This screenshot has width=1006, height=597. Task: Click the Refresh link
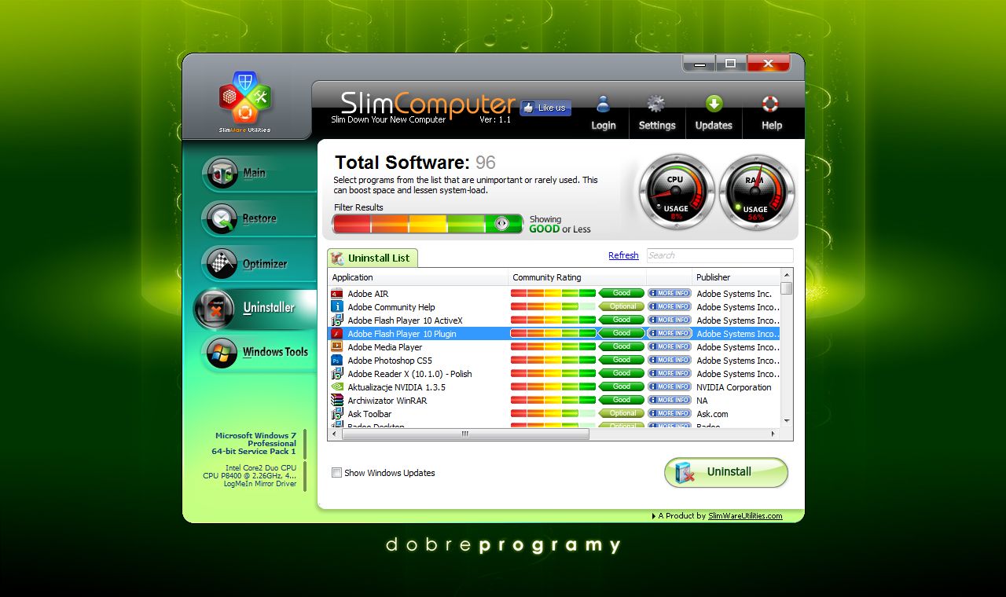tap(623, 255)
